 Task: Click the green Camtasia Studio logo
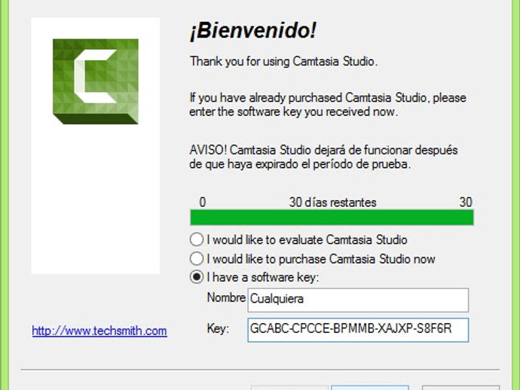click(x=96, y=81)
